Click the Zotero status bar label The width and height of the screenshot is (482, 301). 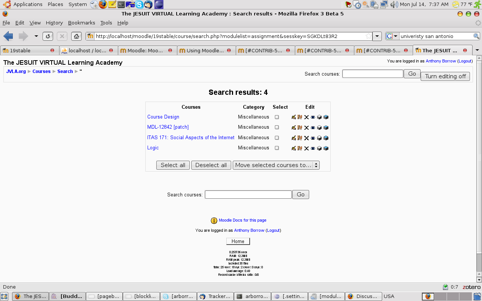471,287
